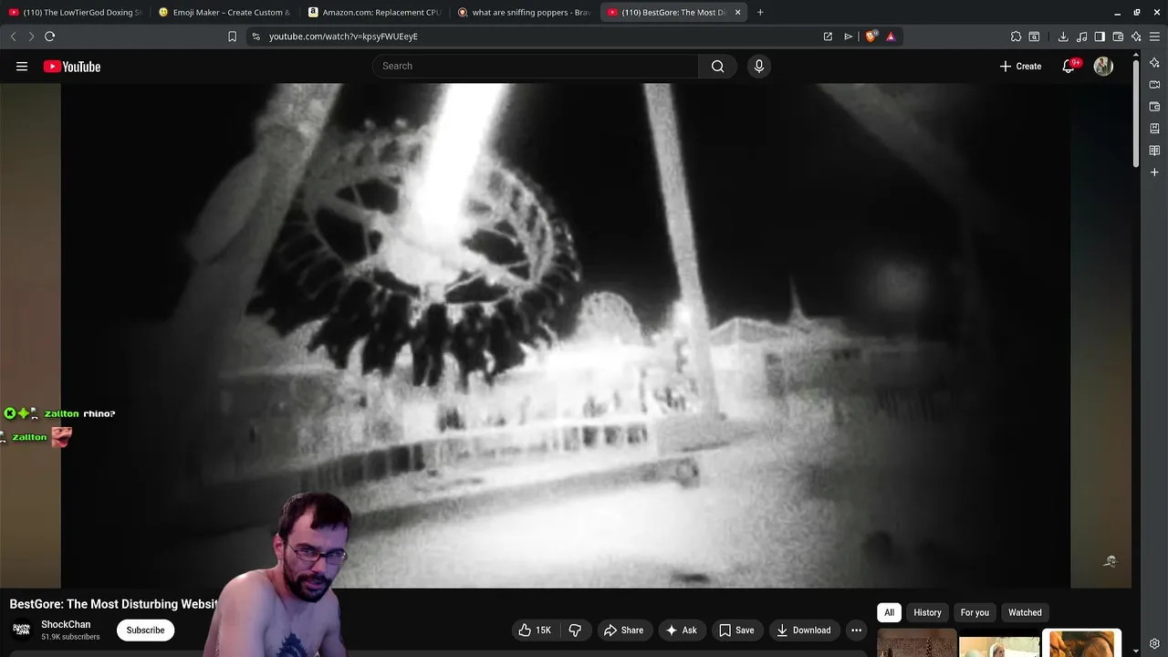The width and height of the screenshot is (1168, 657).
Task: Select the History filter chip
Action: pyautogui.click(x=927, y=613)
